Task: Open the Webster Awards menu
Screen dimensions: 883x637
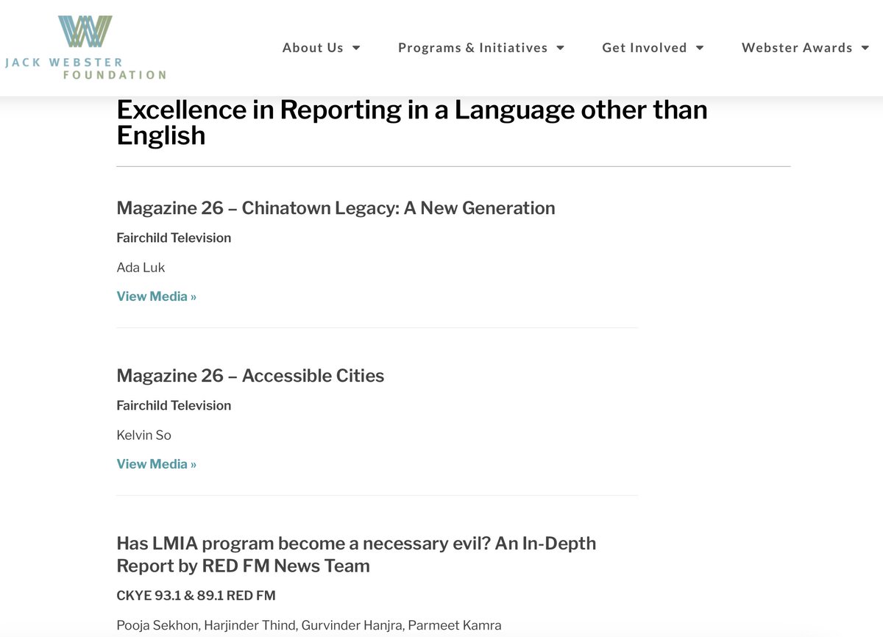Action: (797, 48)
